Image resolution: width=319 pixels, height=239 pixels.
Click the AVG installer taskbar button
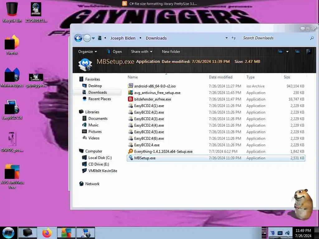(x=66, y=233)
